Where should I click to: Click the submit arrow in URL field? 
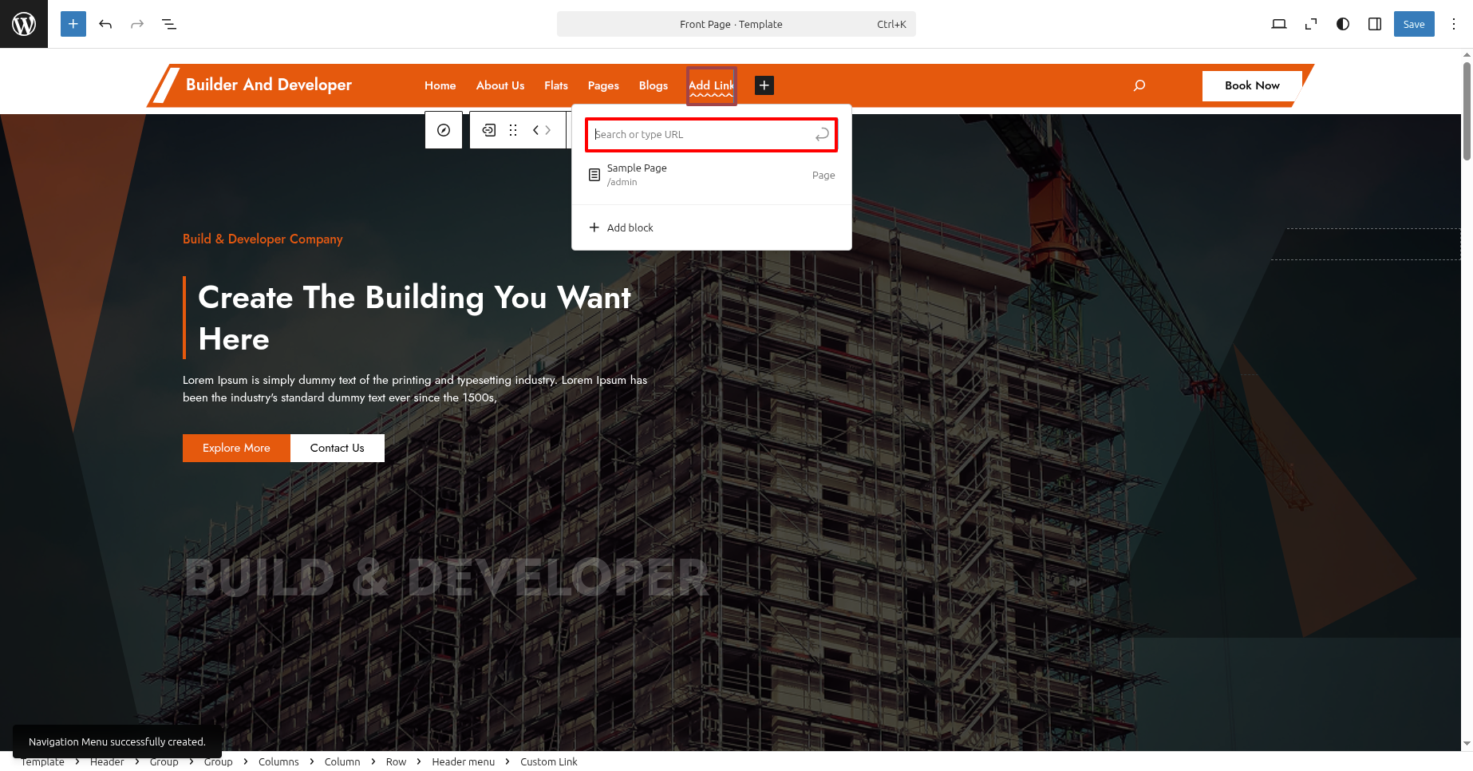[x=822, y=135]
